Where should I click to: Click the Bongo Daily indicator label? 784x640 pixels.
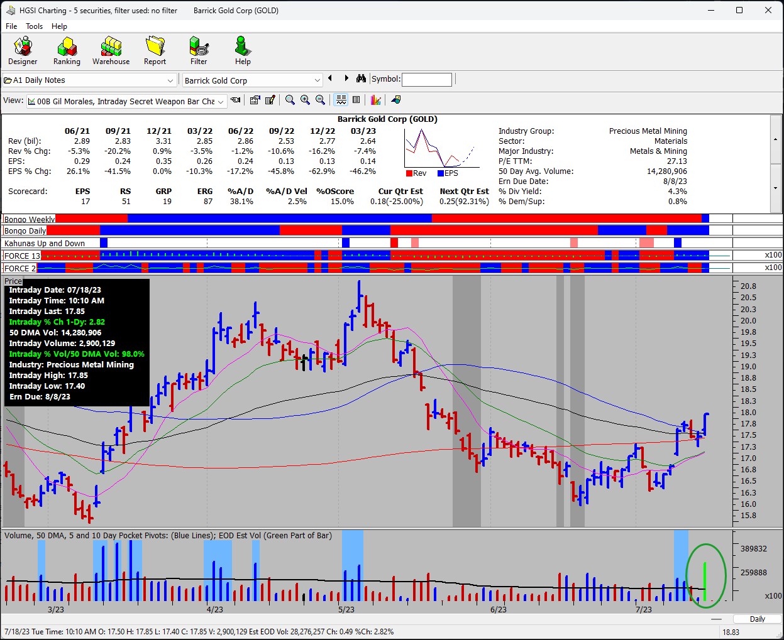pos(25,231)
